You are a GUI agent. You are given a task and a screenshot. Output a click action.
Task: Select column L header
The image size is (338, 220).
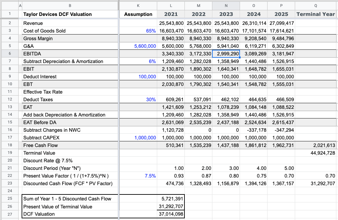171,6
